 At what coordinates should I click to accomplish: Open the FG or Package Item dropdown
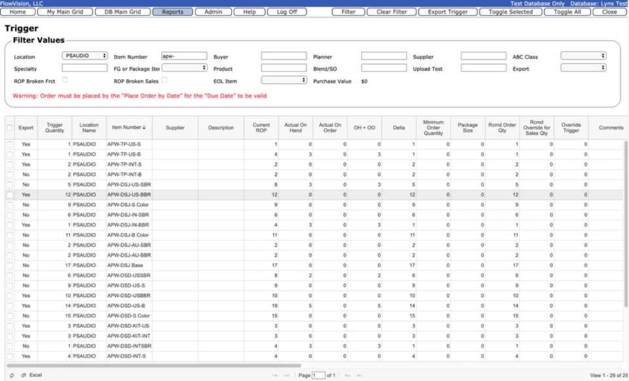click(x=184, y=67)
